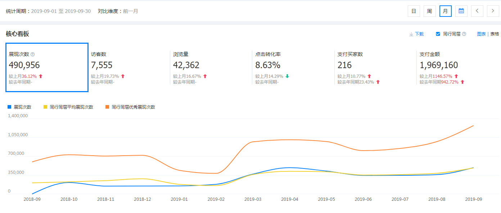This screenshot has width=501, height=213.
Task: Click green down arrow under 点击转化率
Action: pyautogui.click(x=287, y=76)
